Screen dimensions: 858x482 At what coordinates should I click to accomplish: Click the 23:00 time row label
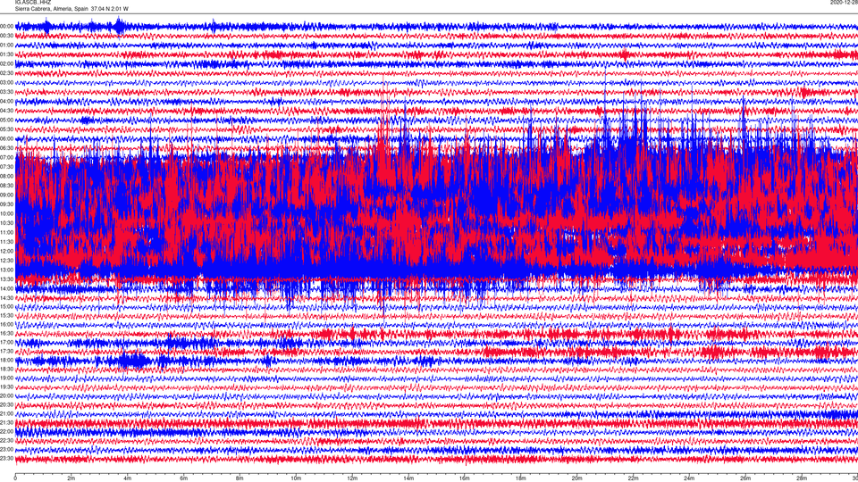tap(7, 449)
